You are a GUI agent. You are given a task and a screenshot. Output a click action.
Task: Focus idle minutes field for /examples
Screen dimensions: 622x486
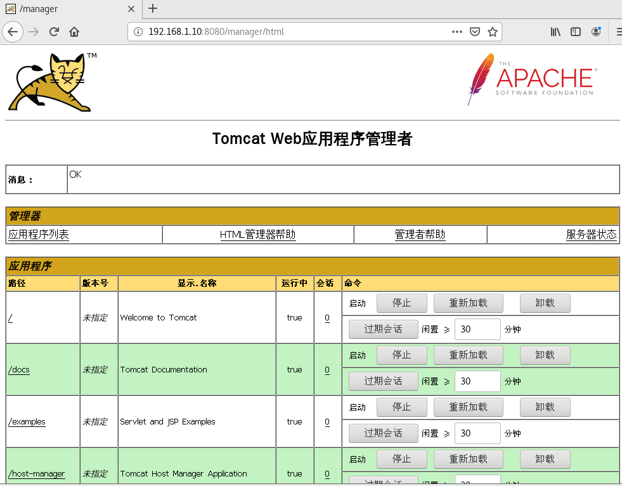pos(477,433)
